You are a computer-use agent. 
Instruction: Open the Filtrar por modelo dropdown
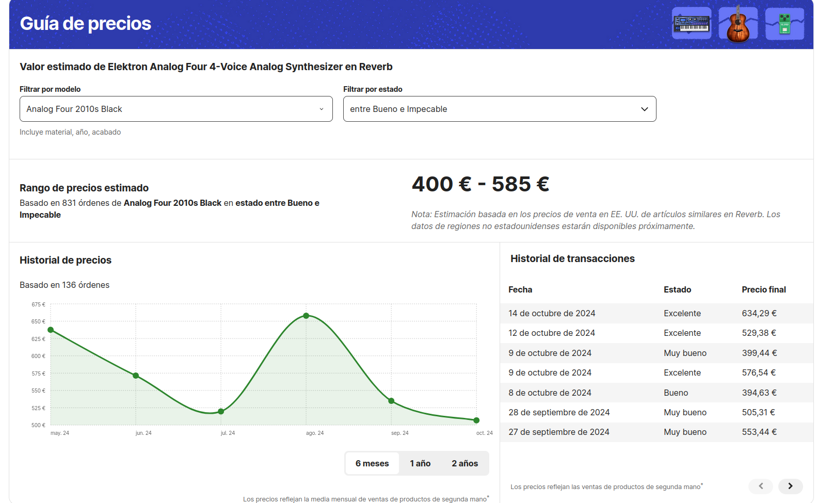[x=176, y=109]
